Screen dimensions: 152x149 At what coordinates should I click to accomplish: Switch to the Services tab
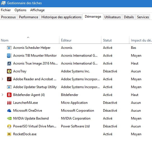click(143, 17)
